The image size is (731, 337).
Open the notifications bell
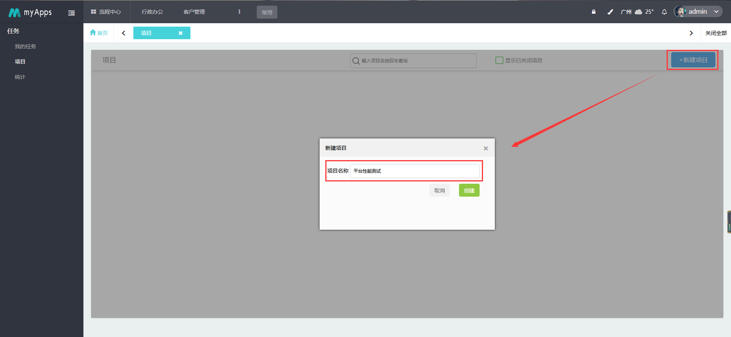(x=664, y=12)
